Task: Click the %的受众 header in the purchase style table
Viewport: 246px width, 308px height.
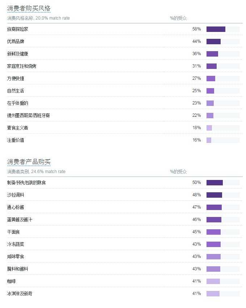Action: coord(179,18)
